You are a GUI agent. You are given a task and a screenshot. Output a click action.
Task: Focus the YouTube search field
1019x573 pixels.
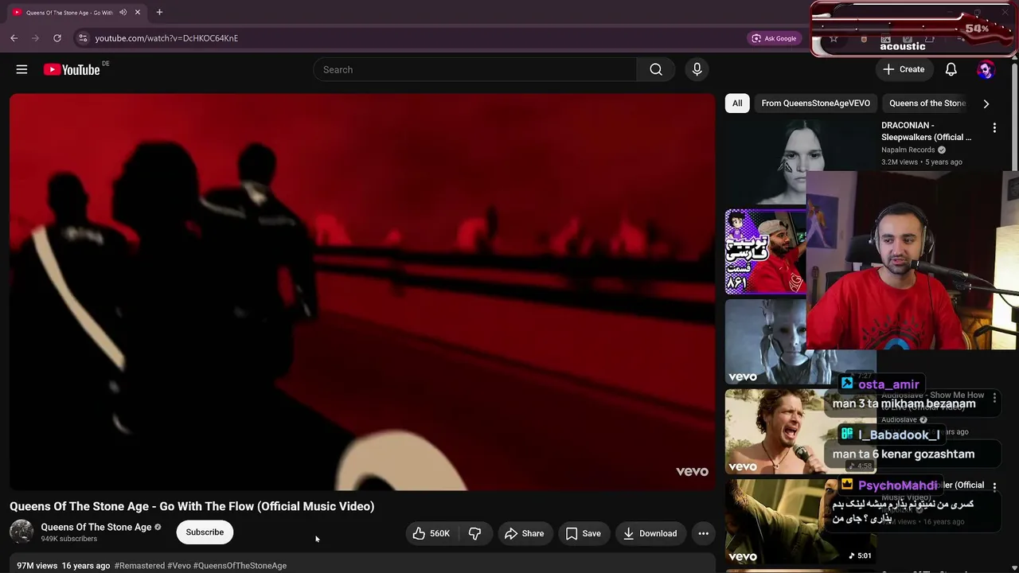[x=474, y=69]
